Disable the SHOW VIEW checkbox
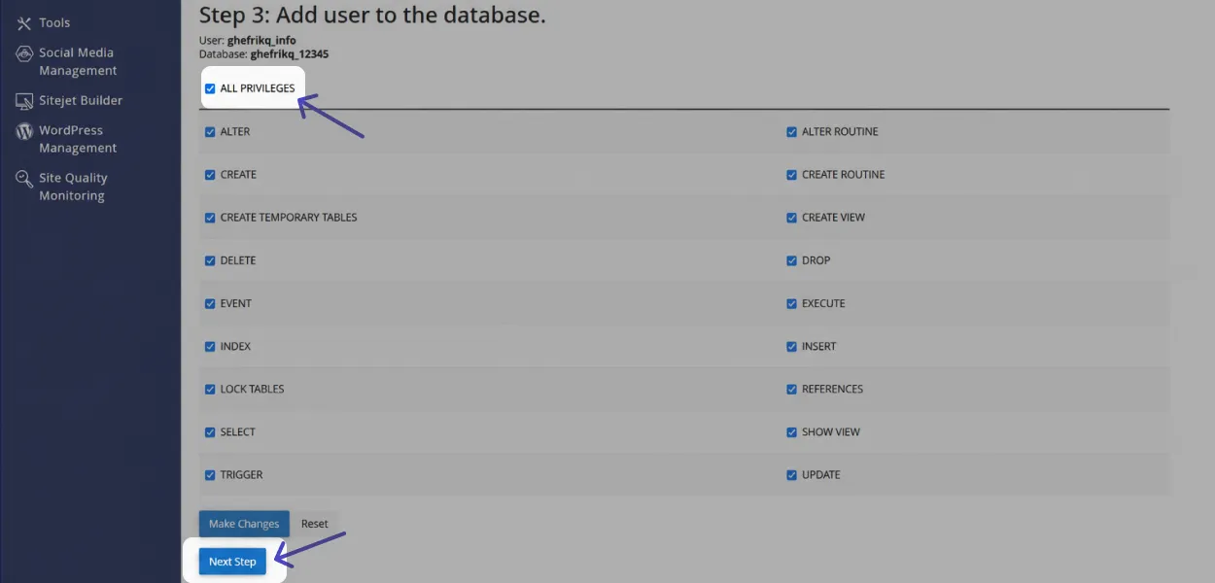 coord(791,432)
